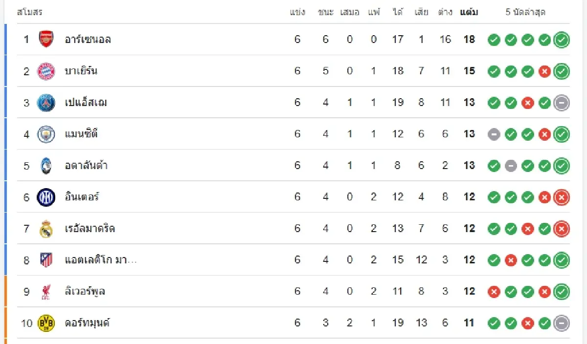Click the Real Madrid club crest
The height and width of the screenshot is (344, 587).
(x=46, y=229)
